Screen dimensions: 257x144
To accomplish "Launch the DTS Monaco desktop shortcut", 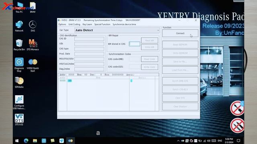I will (33, 45).
